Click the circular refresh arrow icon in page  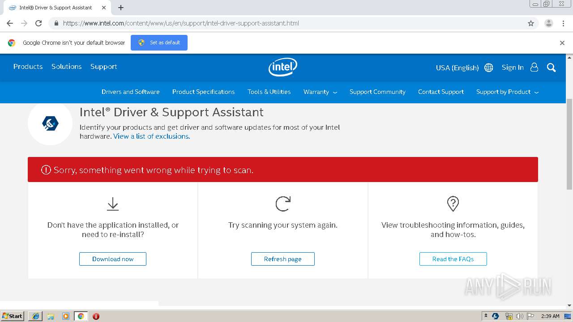click(x=283, y=204)
